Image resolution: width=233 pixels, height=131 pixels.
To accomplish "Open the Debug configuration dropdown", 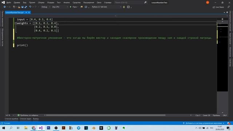I will click(46, 7).
